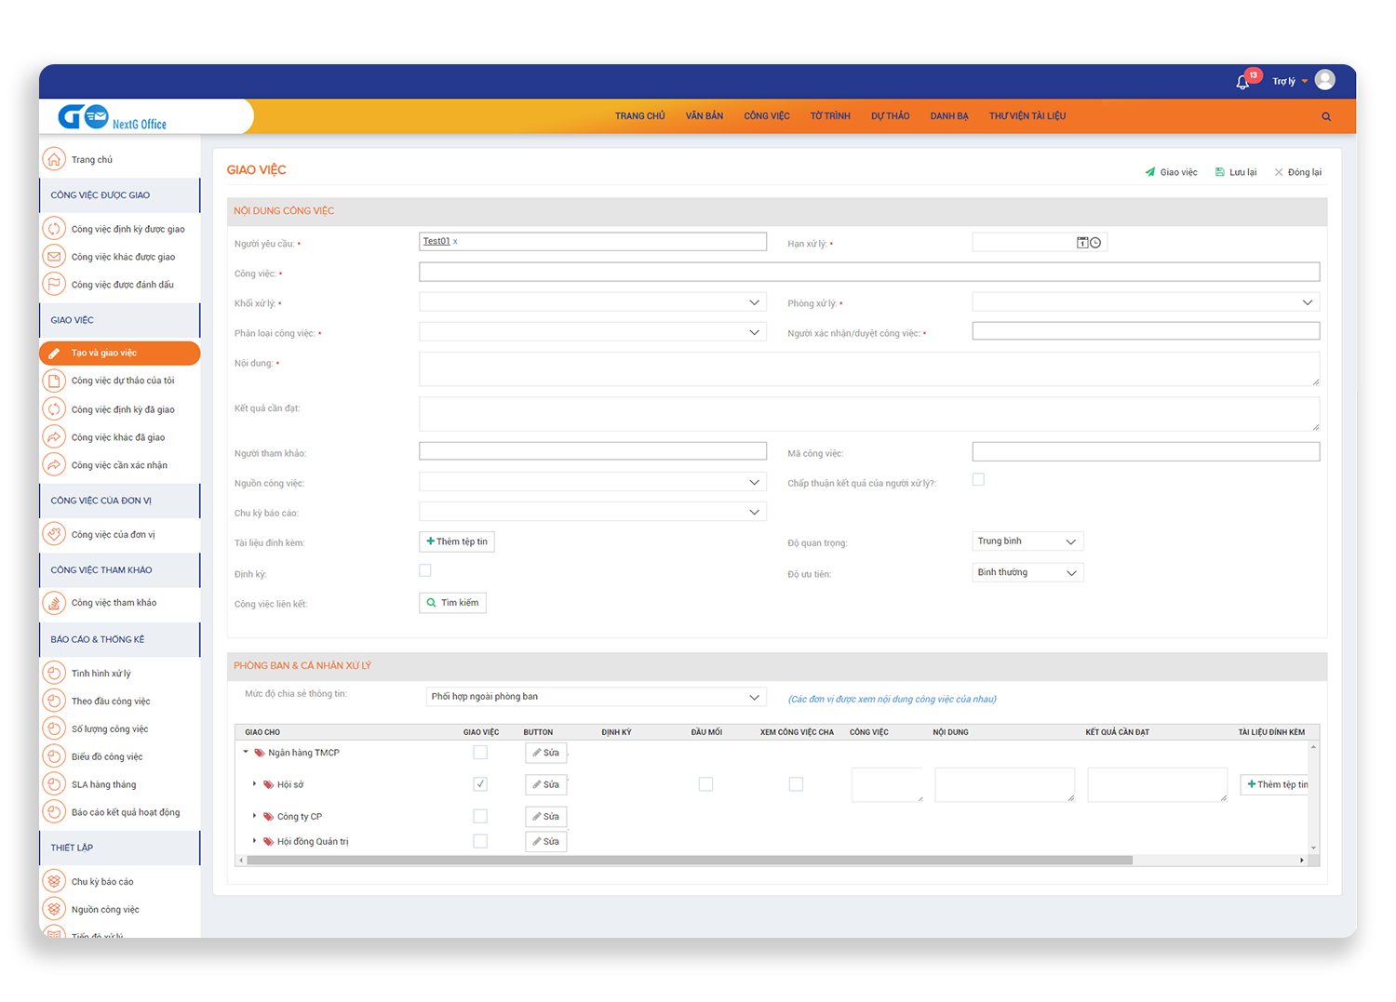Click the Trang chủ home icon in sidebar

54,159
